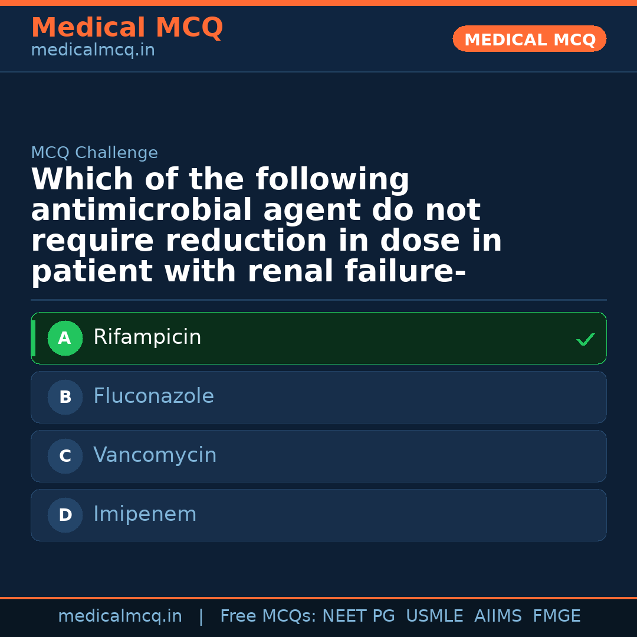Click AIIMS in the footer

tap(498, 616)
